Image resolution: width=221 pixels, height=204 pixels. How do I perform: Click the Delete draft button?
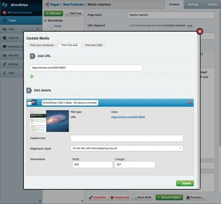pos(120,197)
